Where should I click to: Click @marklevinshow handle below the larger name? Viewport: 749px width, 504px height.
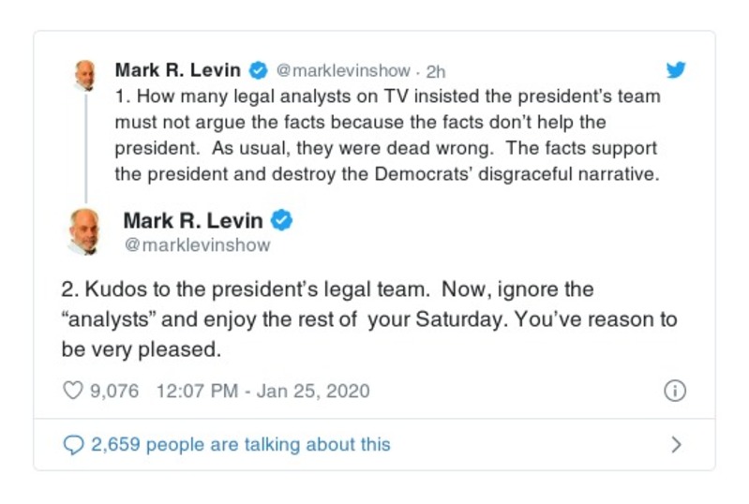[x=197, y=245]
